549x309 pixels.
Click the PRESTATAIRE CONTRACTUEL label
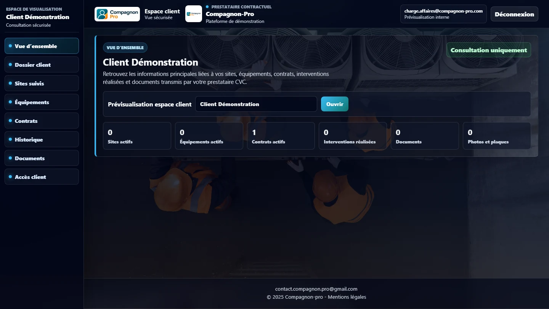(x=241, y=7)
